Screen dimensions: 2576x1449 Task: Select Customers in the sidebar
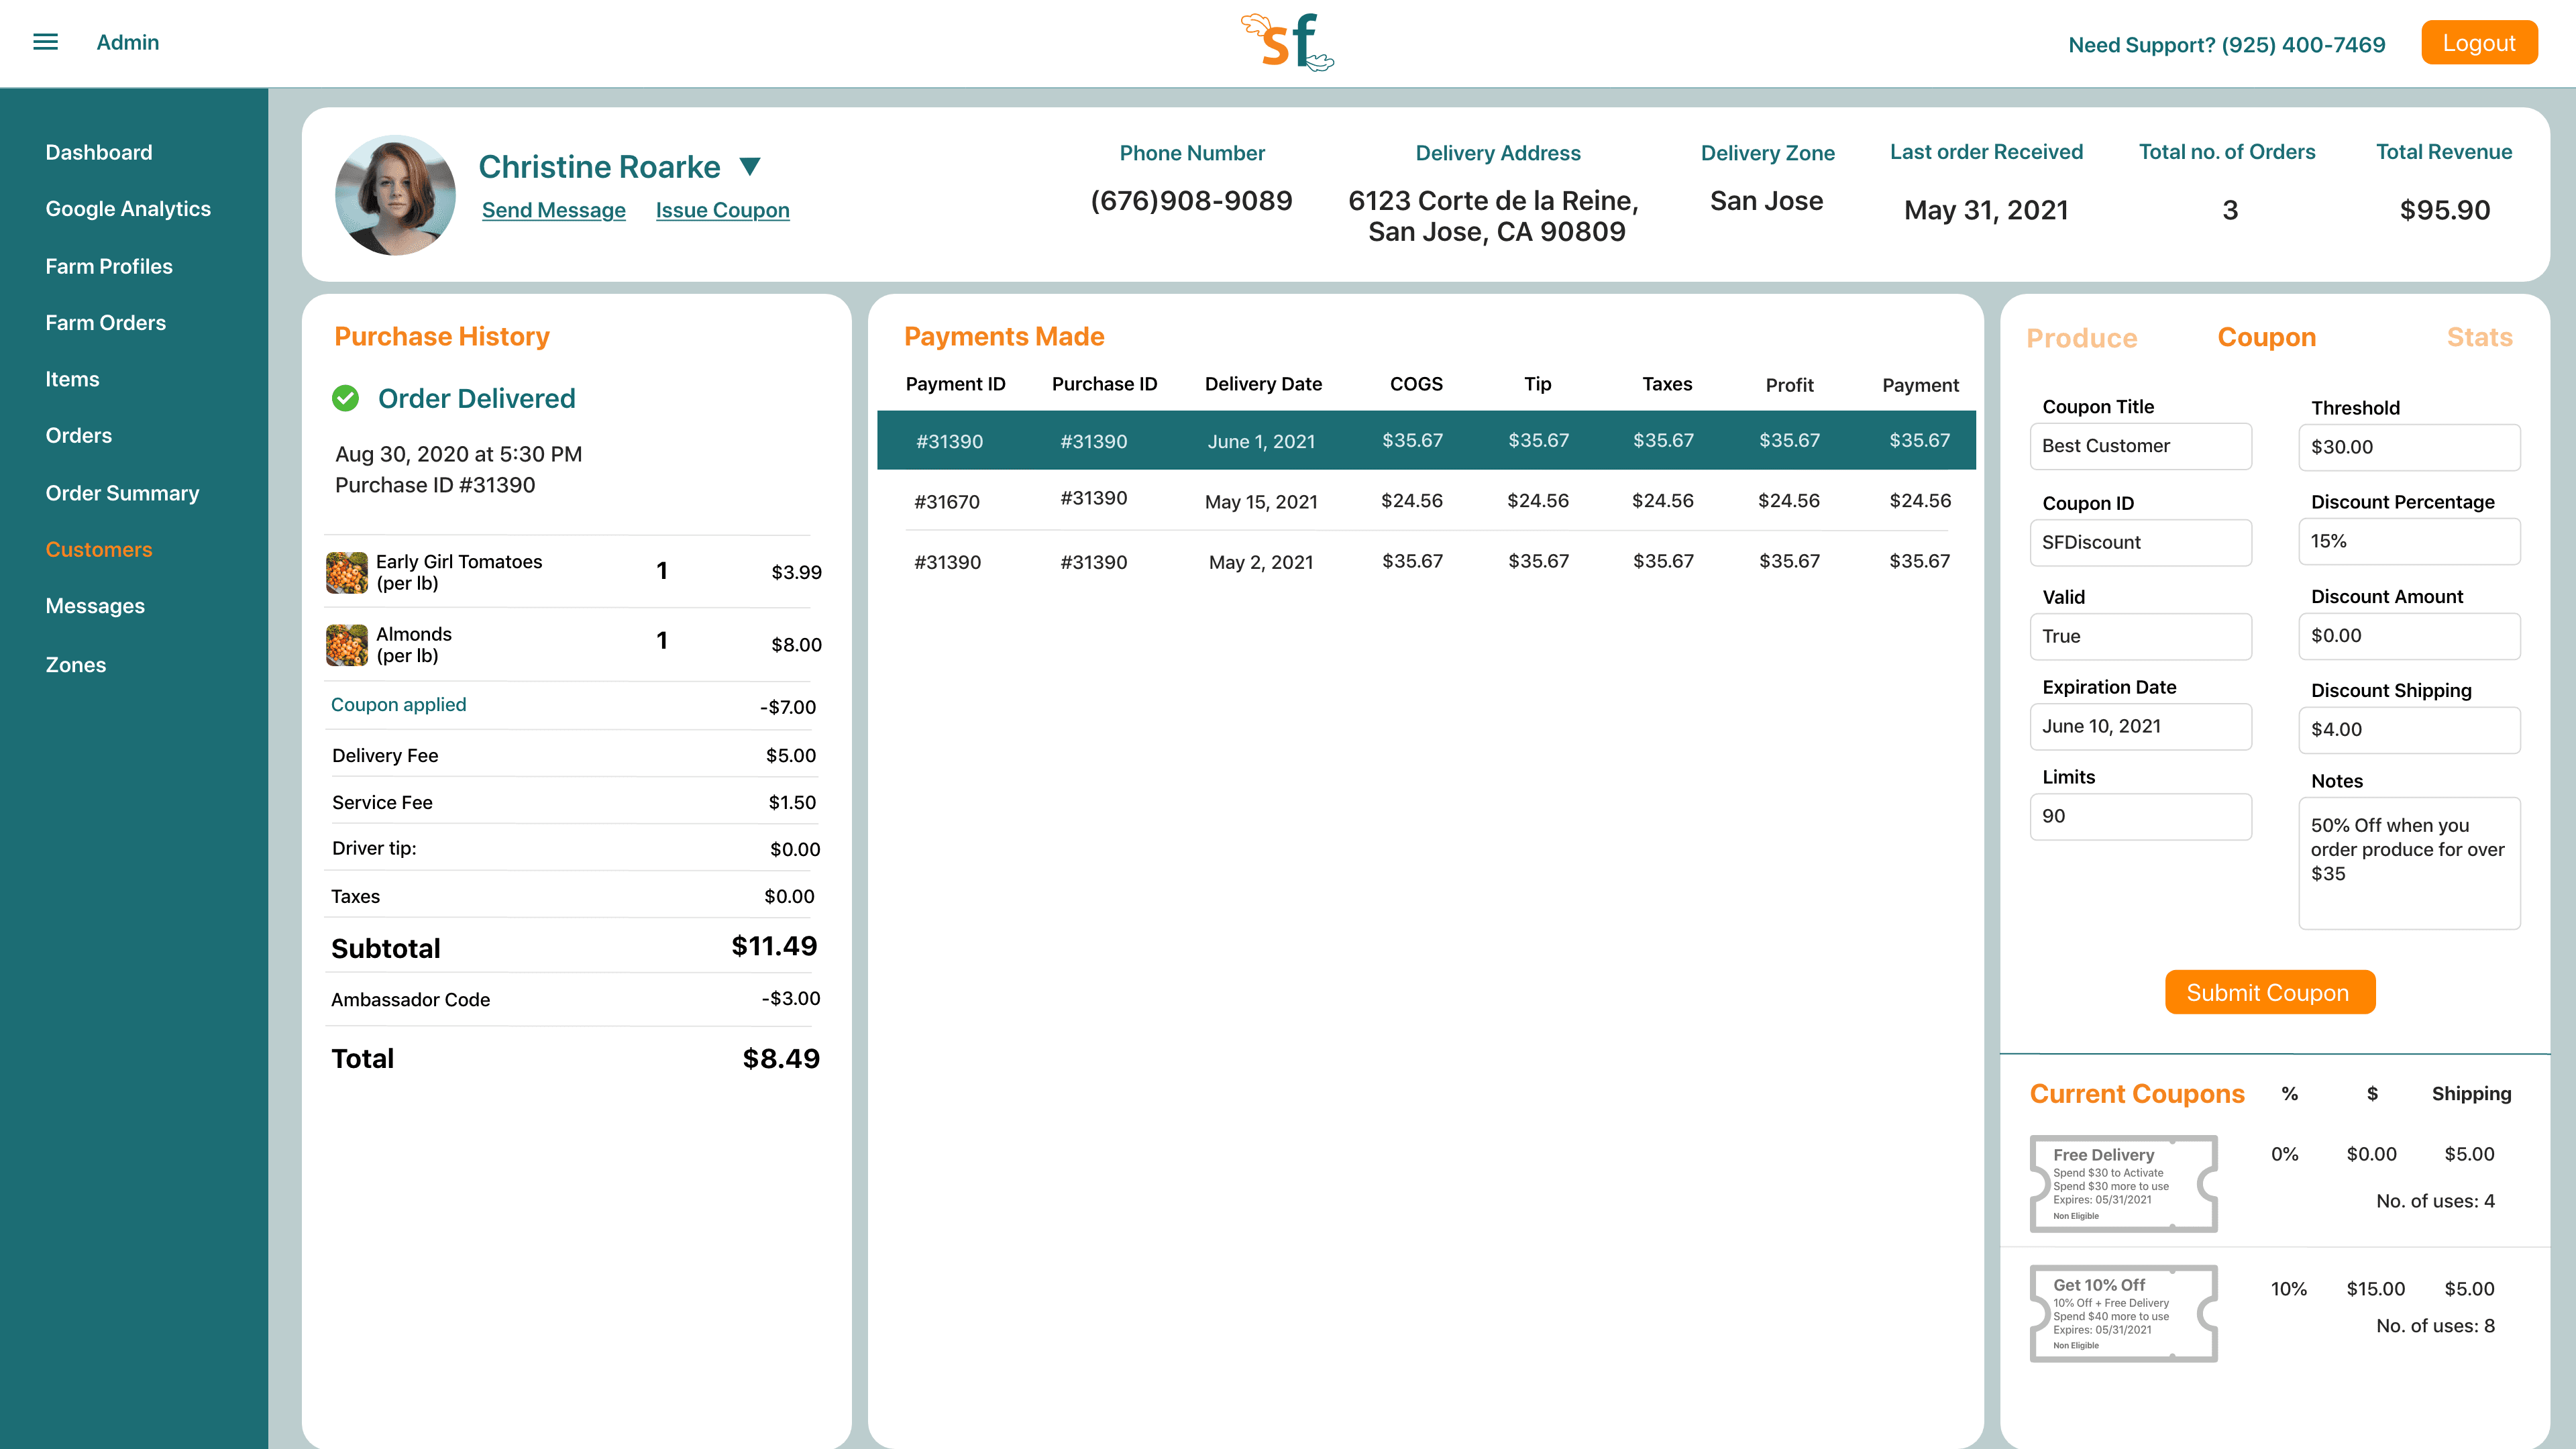[99, 549]
